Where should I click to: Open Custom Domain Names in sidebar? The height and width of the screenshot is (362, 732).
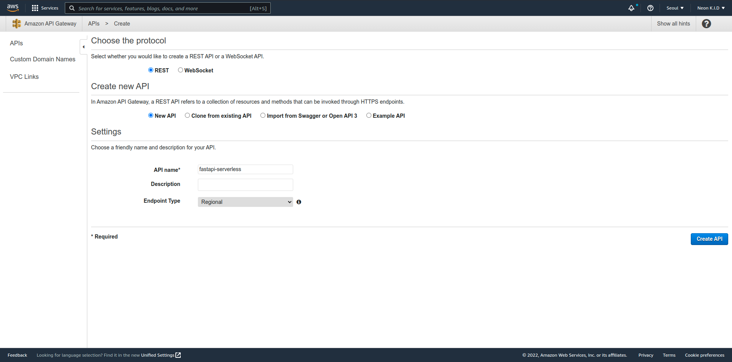(x=43, y=59)
